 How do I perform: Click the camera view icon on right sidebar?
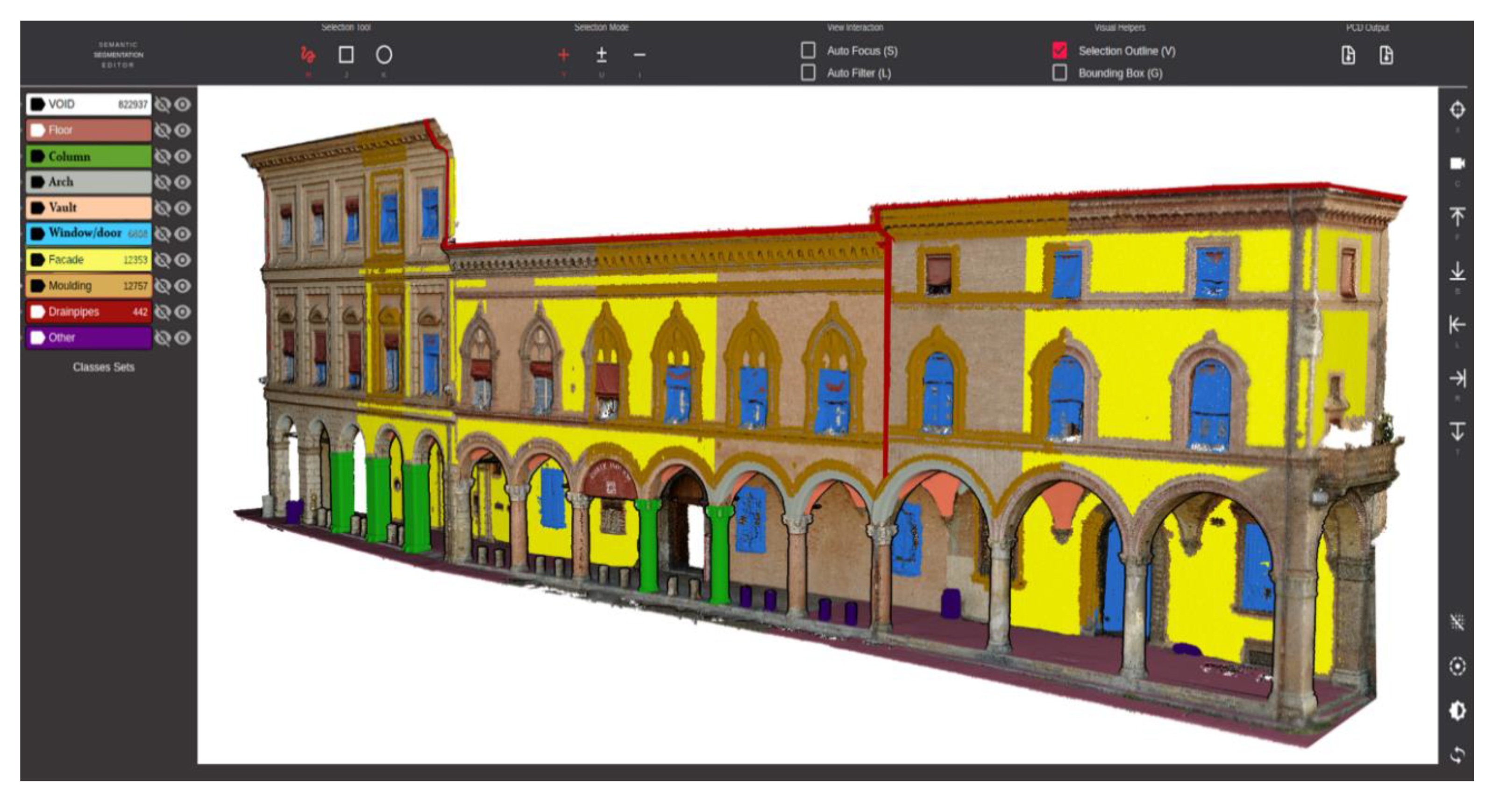pos(1457,164)
